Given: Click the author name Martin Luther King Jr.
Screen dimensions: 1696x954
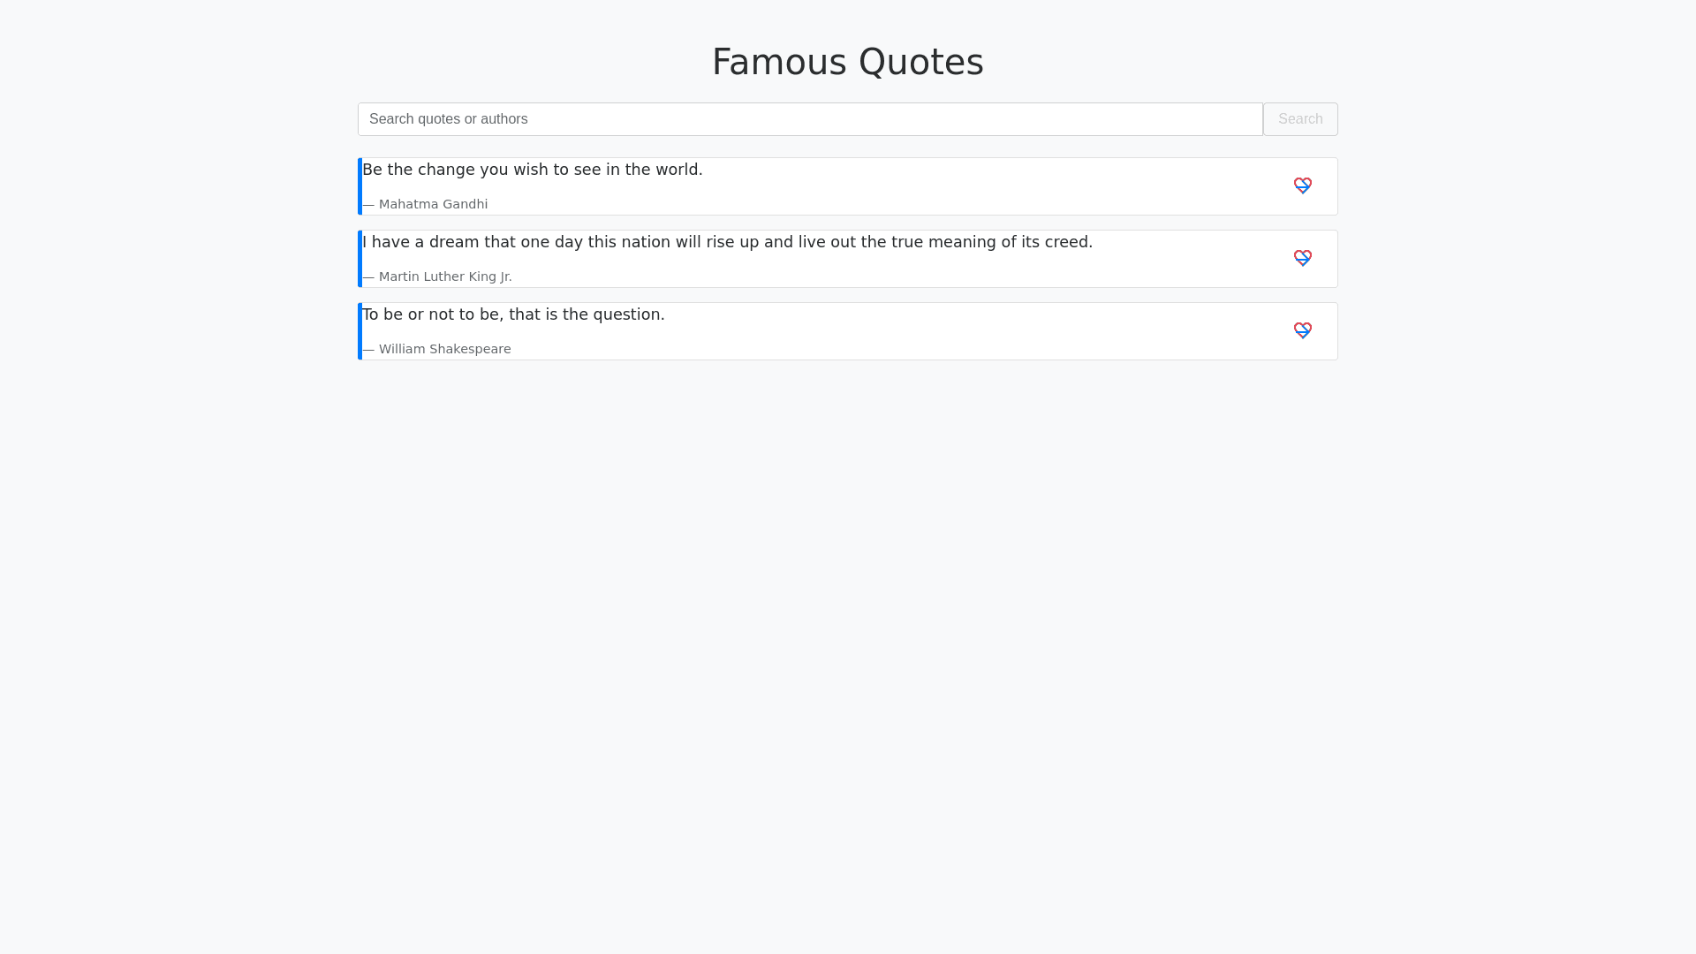Looking at the screenshot, I should tap(445, 276).
